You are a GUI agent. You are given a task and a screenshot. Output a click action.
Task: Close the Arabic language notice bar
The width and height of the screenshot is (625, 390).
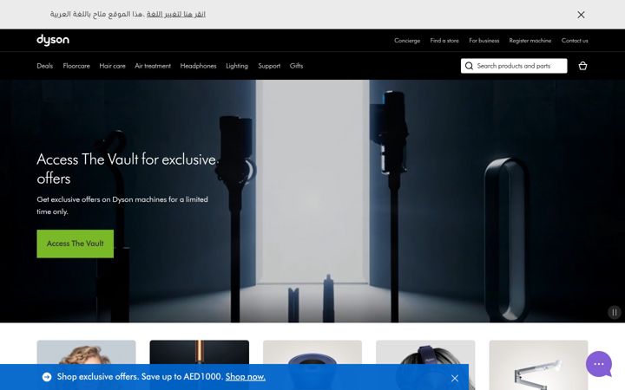pos(581,15)
